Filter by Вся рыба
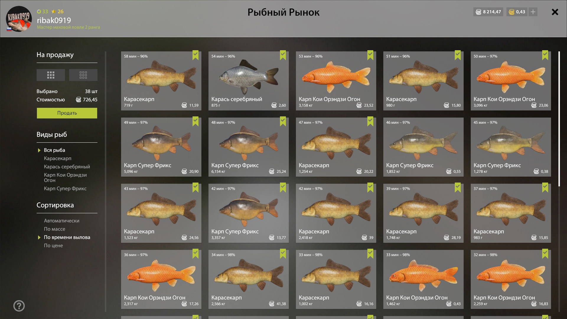 point(55,150)
